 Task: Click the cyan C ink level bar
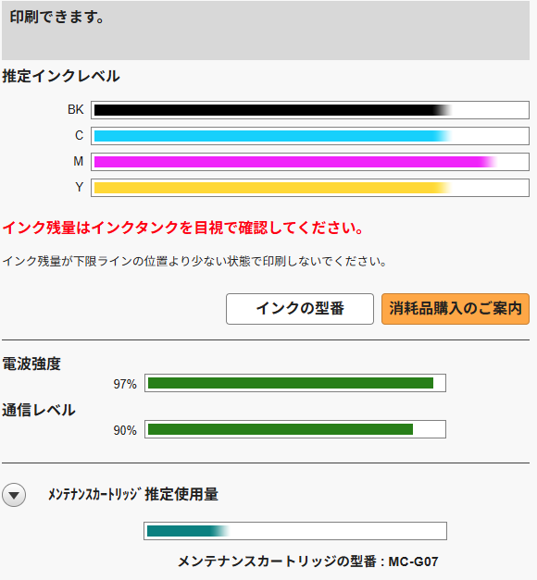[310, 136]
